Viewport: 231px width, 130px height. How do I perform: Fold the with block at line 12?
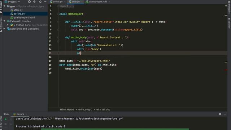tap(58, 42)
